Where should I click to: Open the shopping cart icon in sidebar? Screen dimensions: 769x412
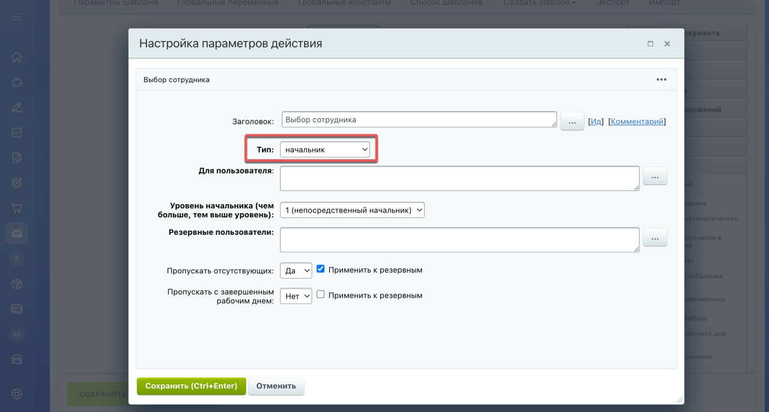[17, 208]
